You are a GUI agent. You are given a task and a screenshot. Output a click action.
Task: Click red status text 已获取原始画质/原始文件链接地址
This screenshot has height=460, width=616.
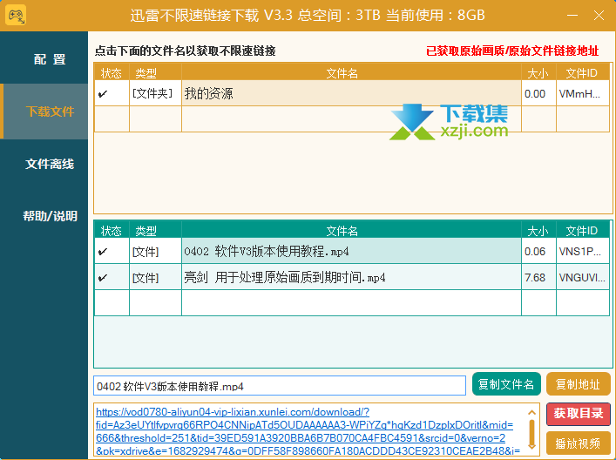512,51
